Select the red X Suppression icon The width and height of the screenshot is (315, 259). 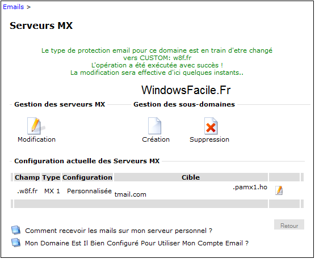coord(211,126)
